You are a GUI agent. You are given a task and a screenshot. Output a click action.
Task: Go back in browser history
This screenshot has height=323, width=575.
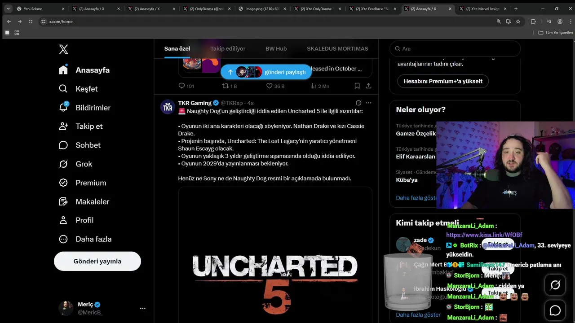9,22
